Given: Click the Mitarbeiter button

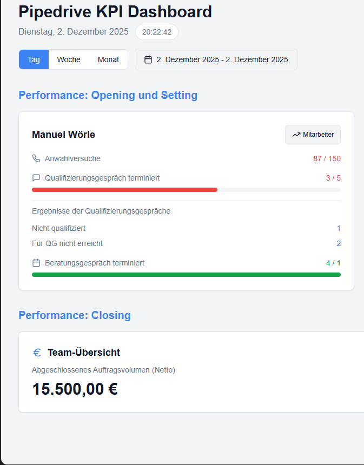Looking at the screenshot, I should point(313,134).
